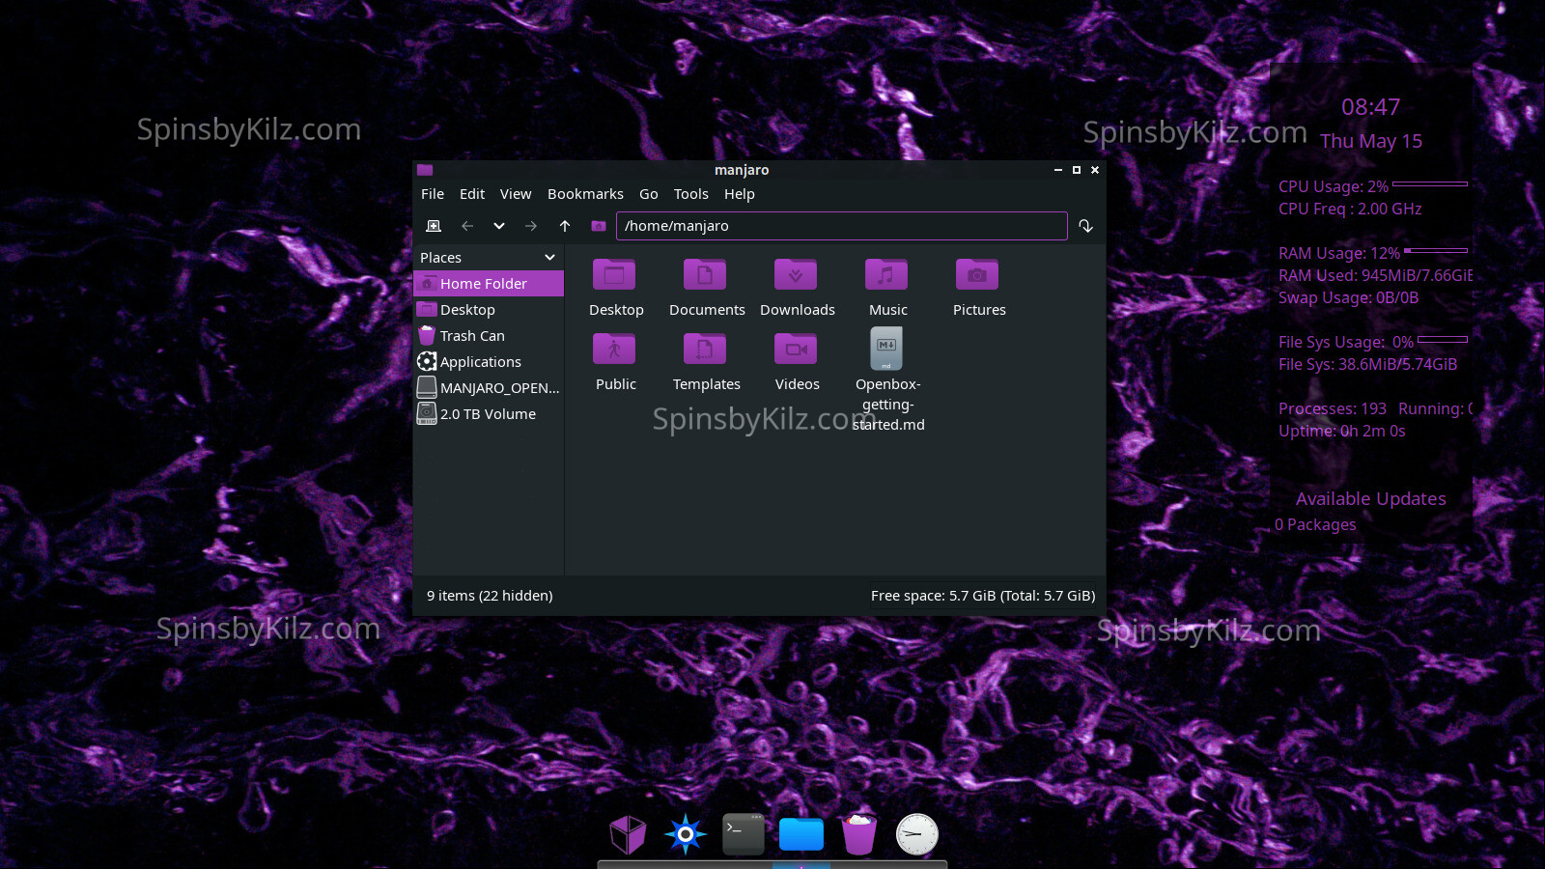Screen dimensions: 1545x869
Task: Select the Openbox-getting-started.md file icon
Action: [886, 349]
